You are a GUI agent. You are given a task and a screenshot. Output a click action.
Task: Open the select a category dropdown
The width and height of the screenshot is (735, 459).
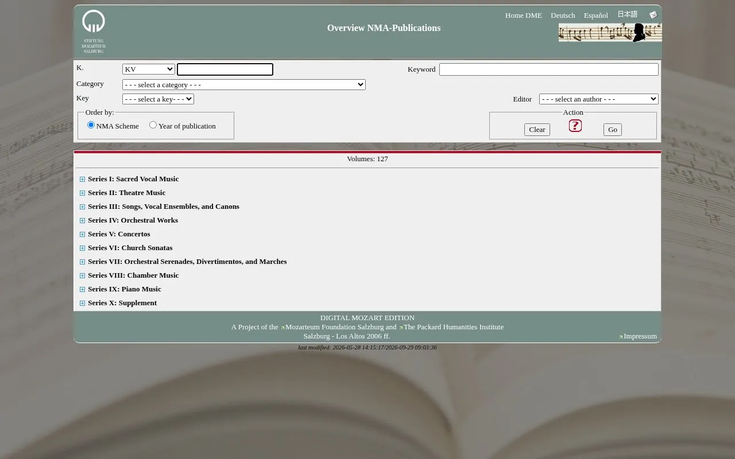(244, 85)
